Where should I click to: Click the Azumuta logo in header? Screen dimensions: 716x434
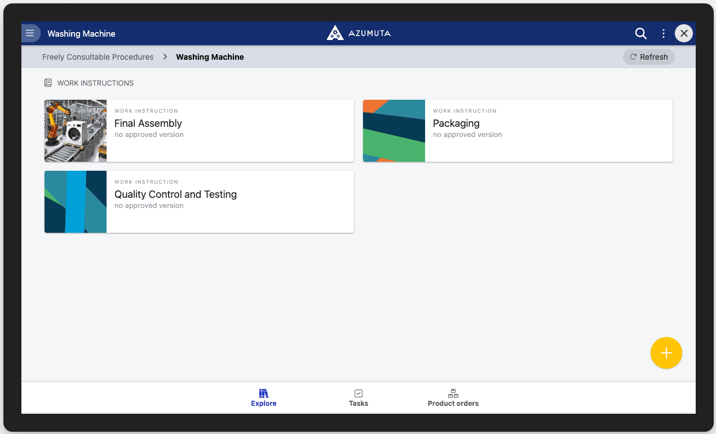[359, 34]
